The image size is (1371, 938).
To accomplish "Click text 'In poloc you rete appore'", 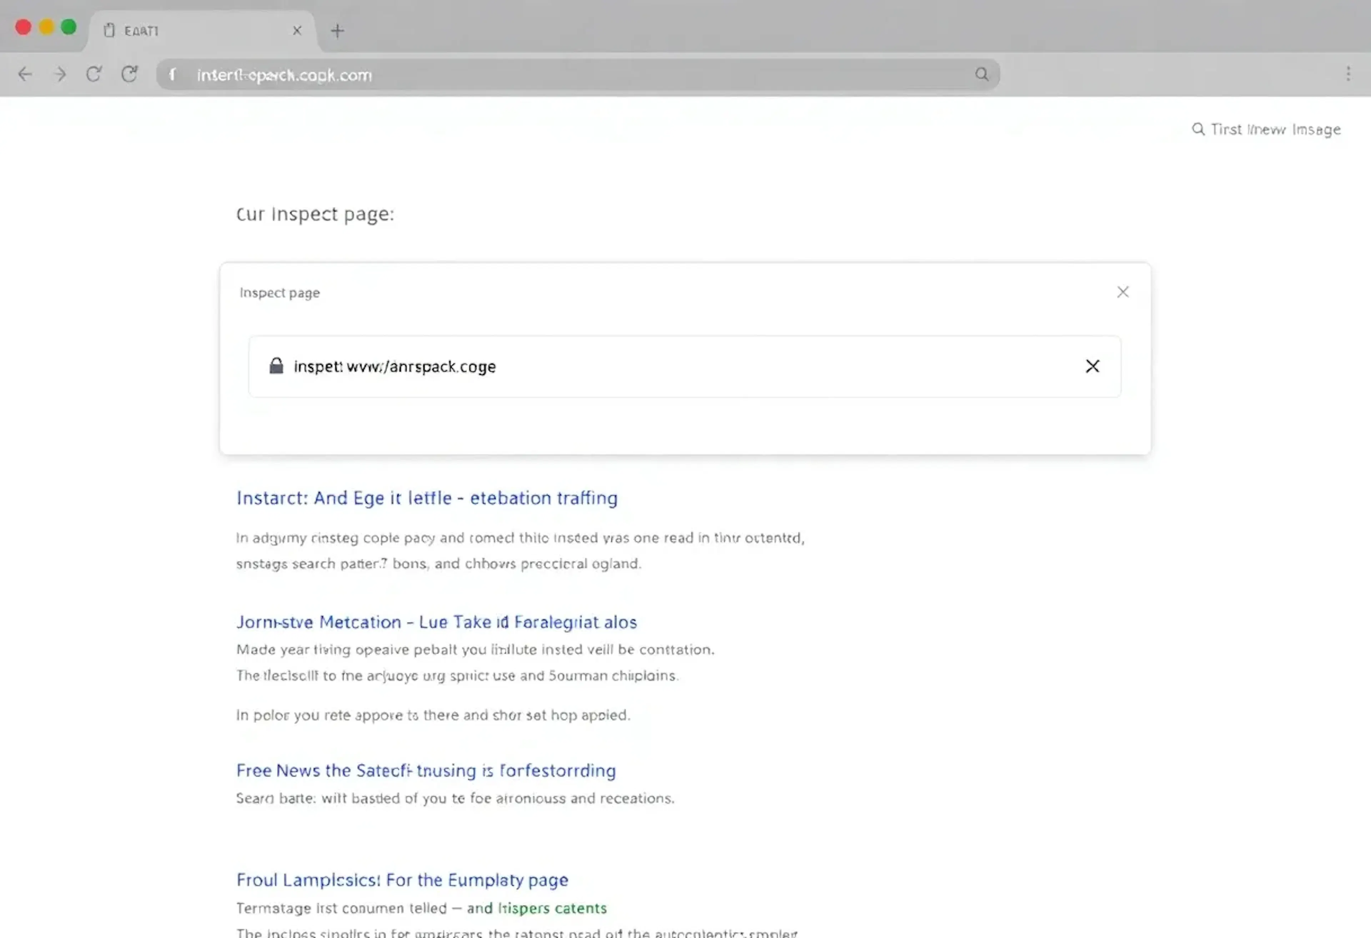I will pos(319,715).
